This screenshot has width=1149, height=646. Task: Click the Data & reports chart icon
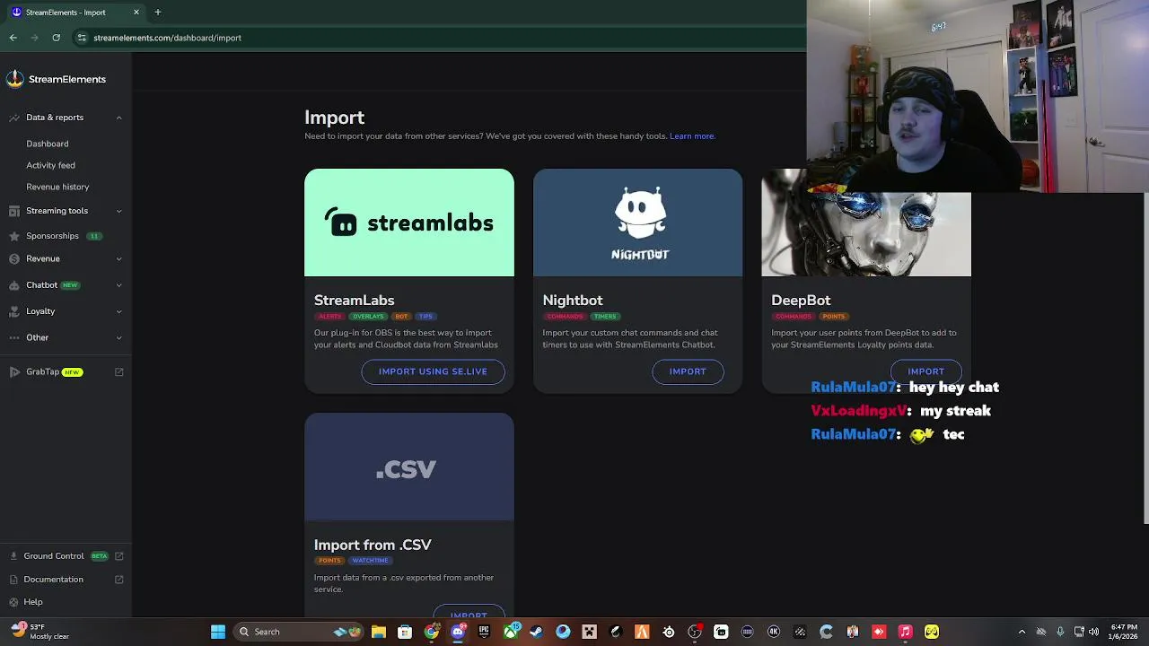(x=14, y=118)
